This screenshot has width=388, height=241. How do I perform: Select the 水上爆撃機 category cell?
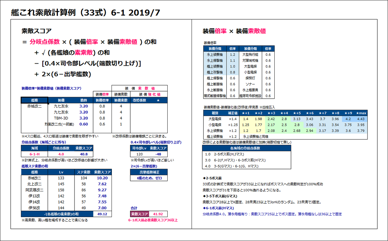coord(215,61)
